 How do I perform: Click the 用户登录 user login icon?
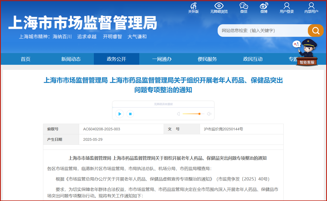tap(287, 8)
